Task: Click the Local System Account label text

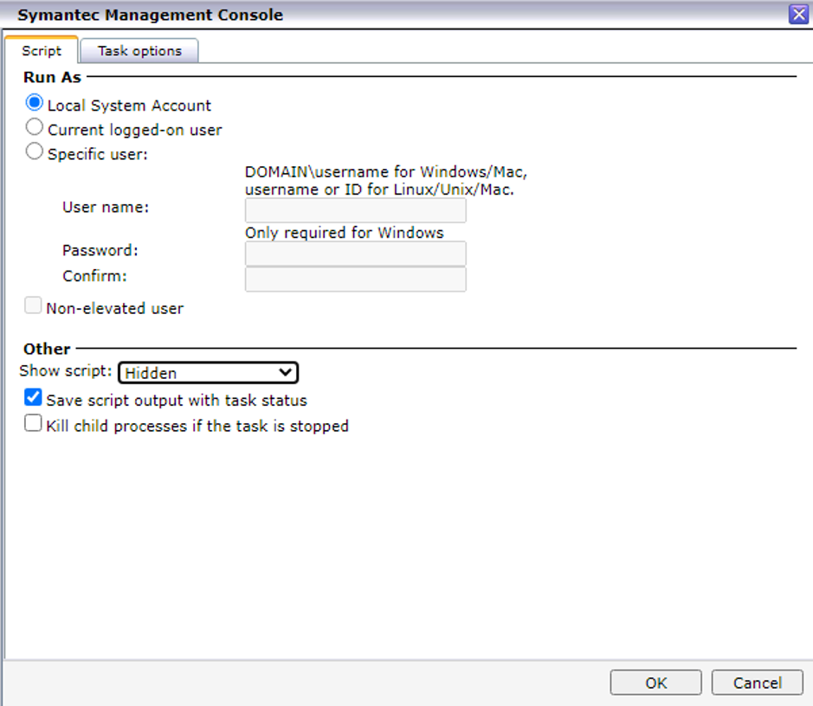Action: coord(129,106)
